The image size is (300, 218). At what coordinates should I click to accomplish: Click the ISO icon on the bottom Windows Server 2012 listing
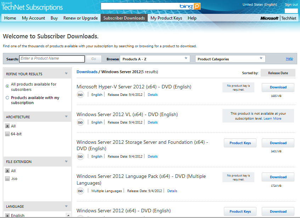coord(80,217)
